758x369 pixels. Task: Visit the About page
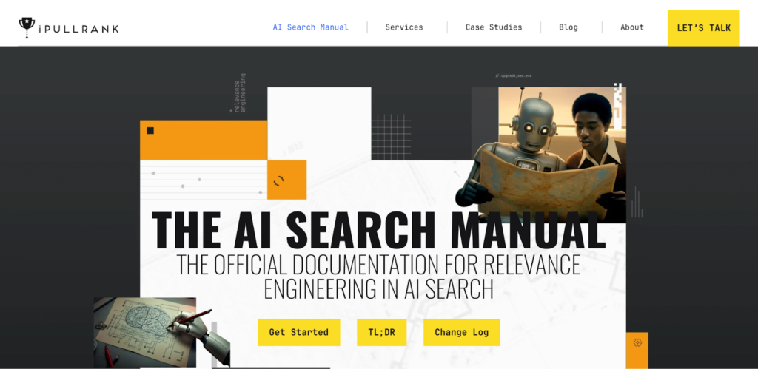click(632, 27)
